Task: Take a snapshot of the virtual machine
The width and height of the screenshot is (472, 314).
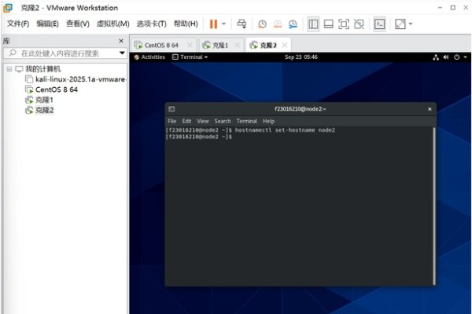Action: [262, 24]
